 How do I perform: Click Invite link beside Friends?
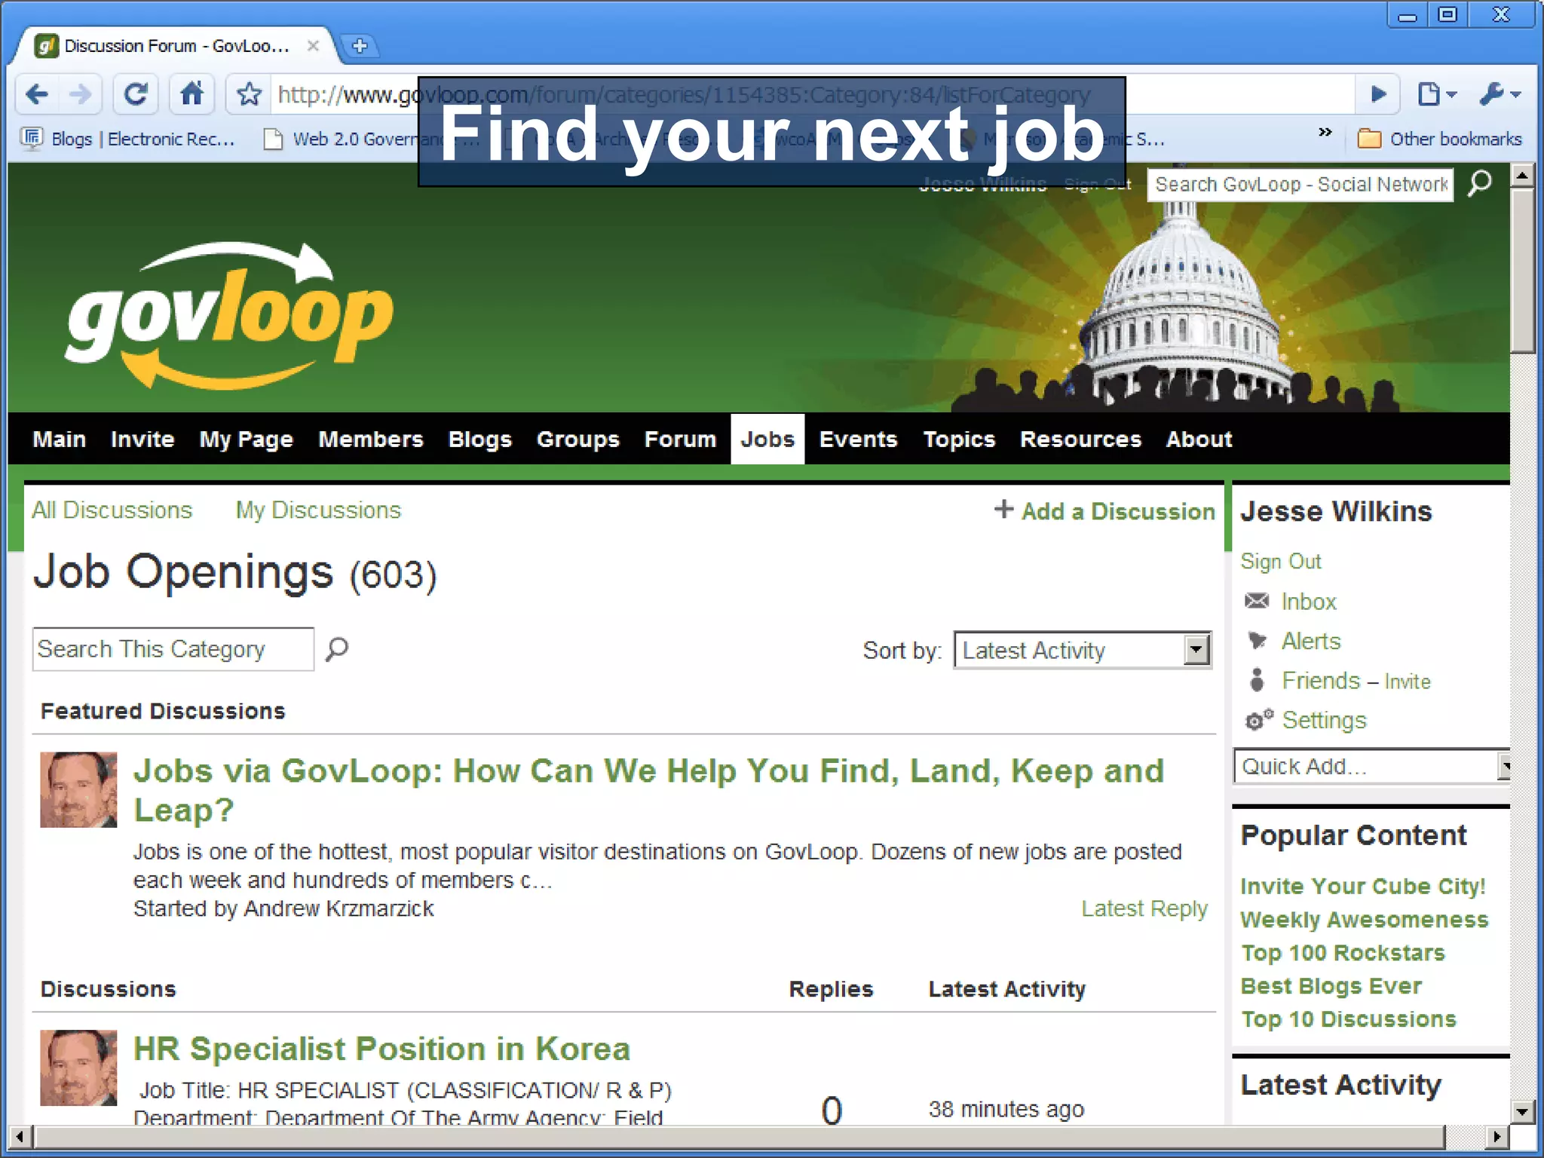[x=1408, y=682]
